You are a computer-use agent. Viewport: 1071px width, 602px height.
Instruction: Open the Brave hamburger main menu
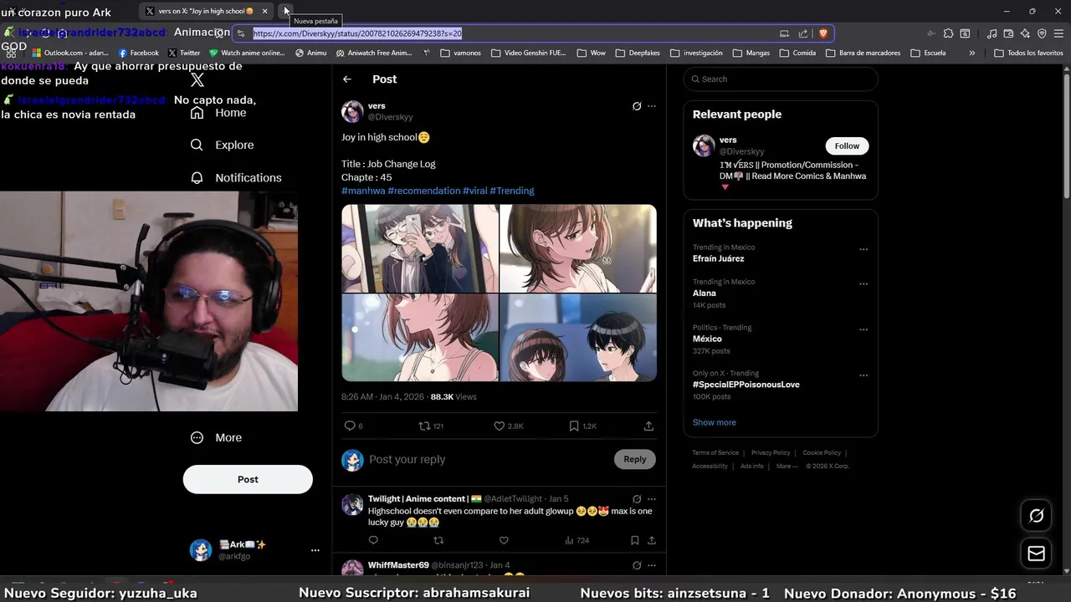[1058, 33]
